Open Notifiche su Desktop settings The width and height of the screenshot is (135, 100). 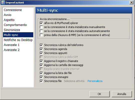click(x=18, y=40)
